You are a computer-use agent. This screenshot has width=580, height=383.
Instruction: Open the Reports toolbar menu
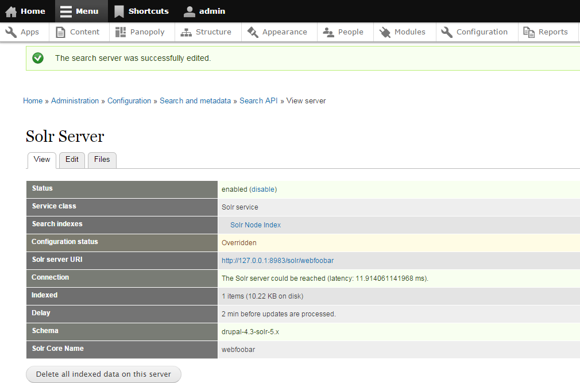[x=546, y=32]
